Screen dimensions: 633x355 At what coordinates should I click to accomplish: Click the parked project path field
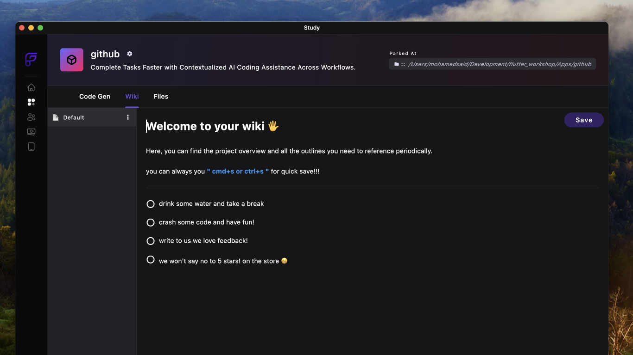tap(493, 64)
